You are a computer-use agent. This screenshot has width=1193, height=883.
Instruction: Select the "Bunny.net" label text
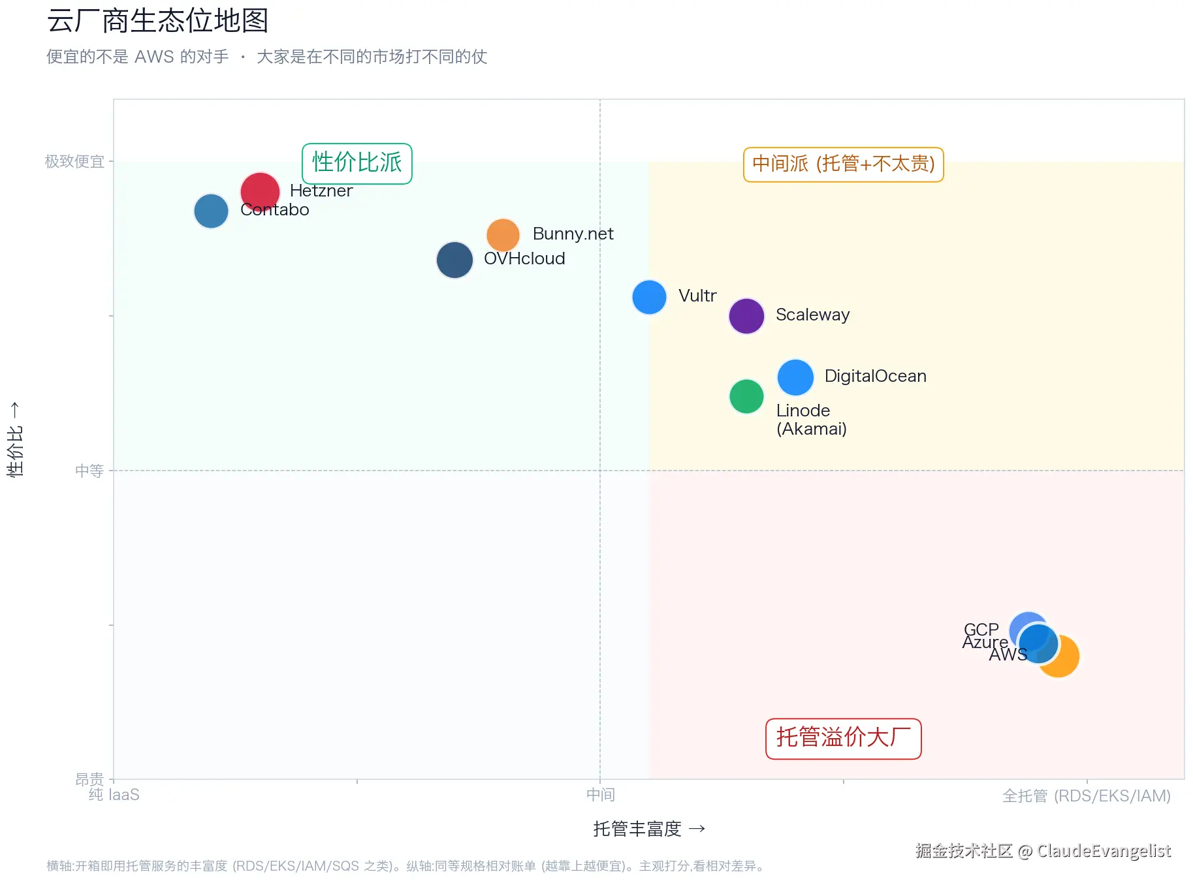point(573,234)
